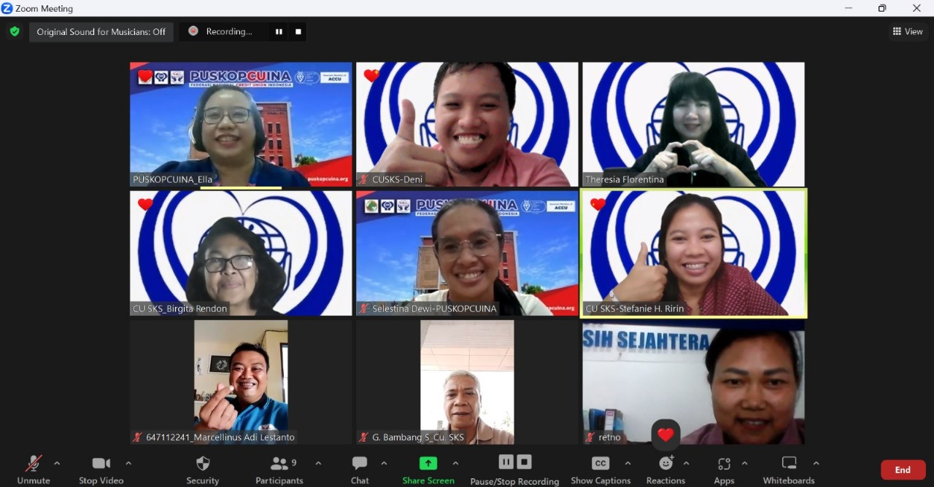Viewport: 934px width, 487px height.
Task: Click muted mic icon beside G. Bambang name
Action: pos(363,437)
